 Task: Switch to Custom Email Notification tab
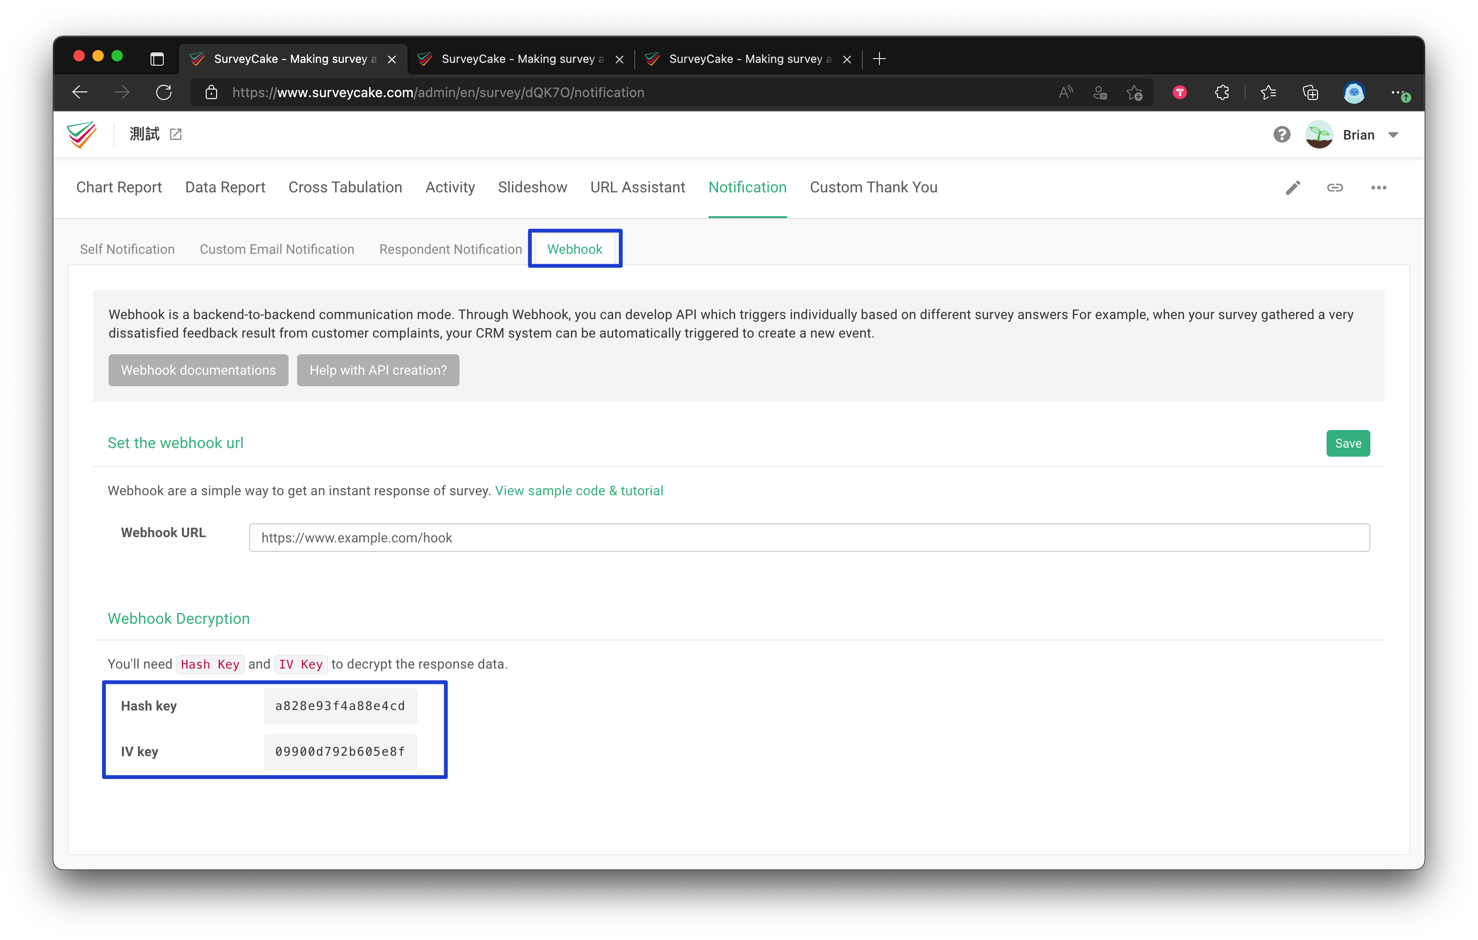tap(277, 249)
